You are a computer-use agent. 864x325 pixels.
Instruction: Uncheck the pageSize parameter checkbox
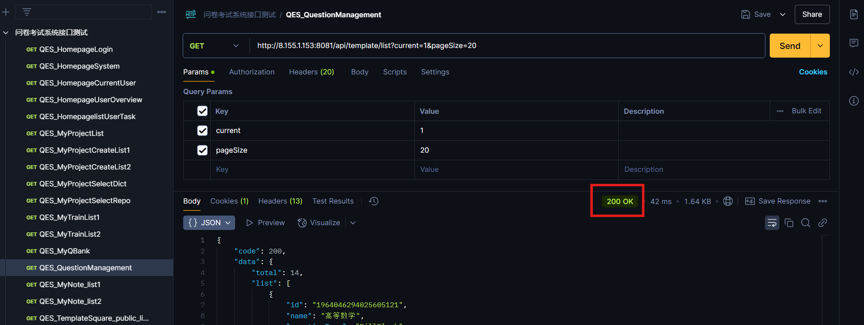click(x=202, y=150)
